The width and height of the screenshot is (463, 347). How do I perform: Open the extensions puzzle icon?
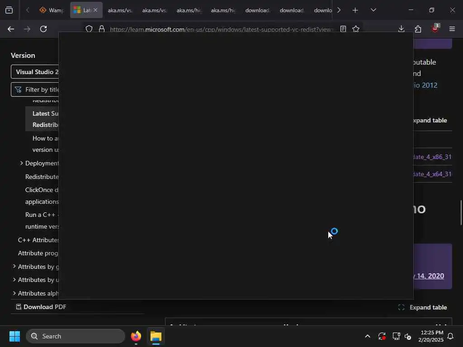[x=418, y=29]
